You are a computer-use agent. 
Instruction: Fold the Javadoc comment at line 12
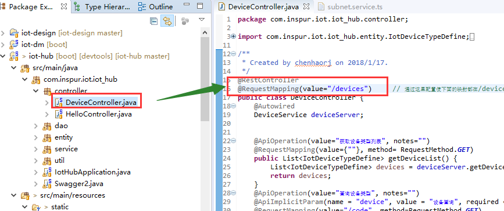pyautogui.click(x=233, y=54)
